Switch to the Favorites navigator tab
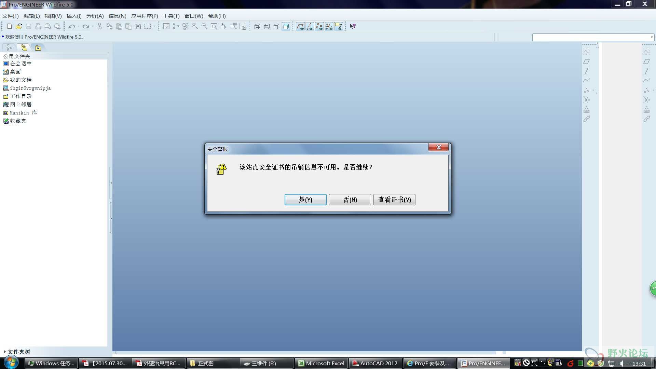 pos(38,48)
